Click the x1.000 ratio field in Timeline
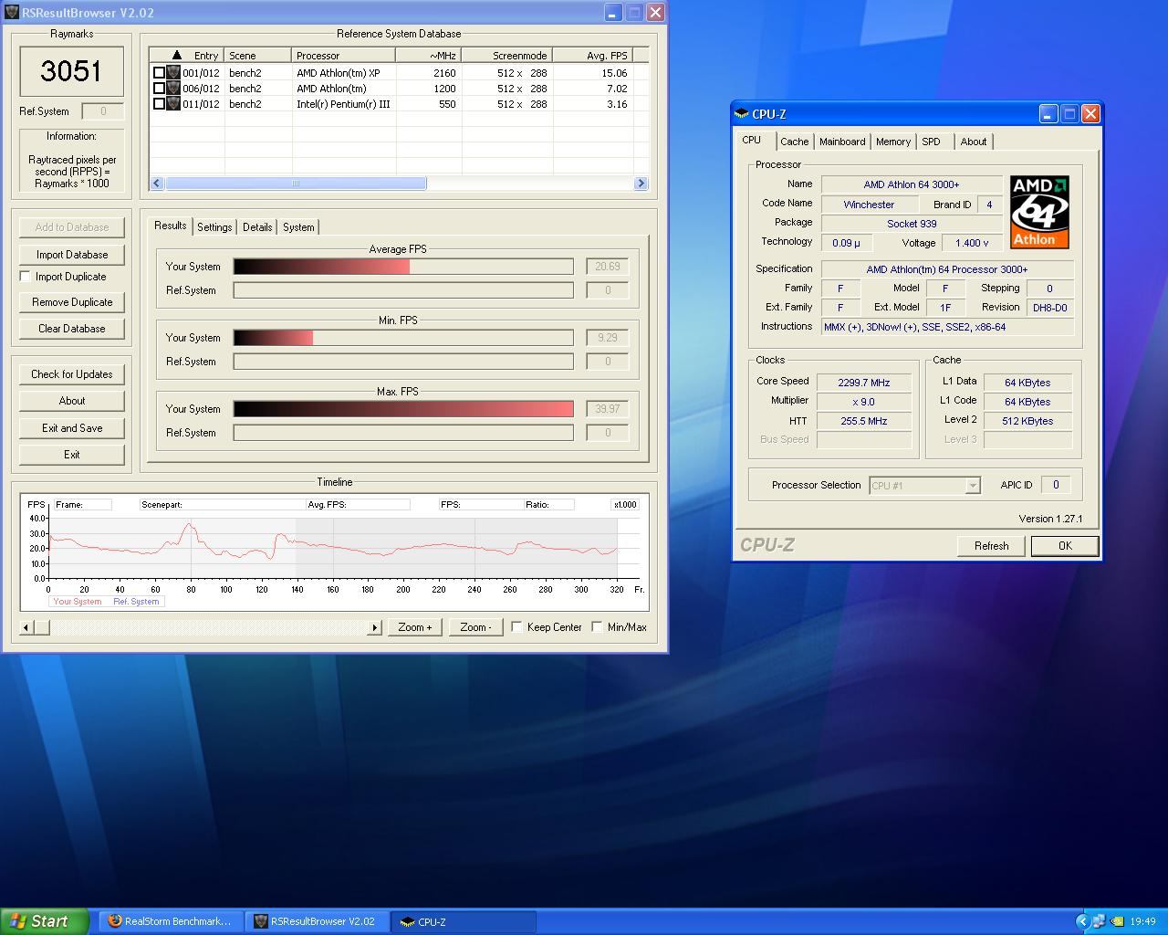The width and height of the screenshot is (1168, 935). pyautogui.click(x=625, y=505)
